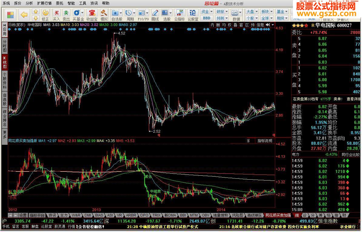The height and width of the screenshot is (232, 362).
Task: Open the 报价 menu
Action: (18, 3)
